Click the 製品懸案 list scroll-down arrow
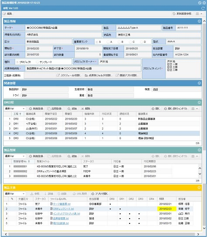Viewport: 207px width, 237px height. coord(200,174)
